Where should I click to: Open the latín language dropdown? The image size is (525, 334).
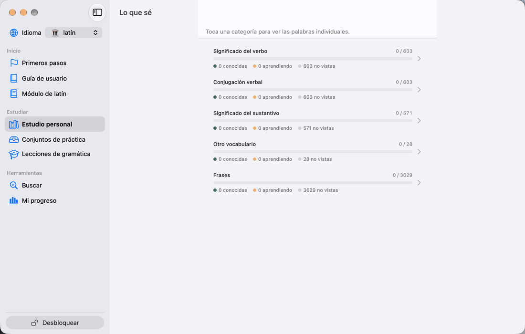coord(73,32)
